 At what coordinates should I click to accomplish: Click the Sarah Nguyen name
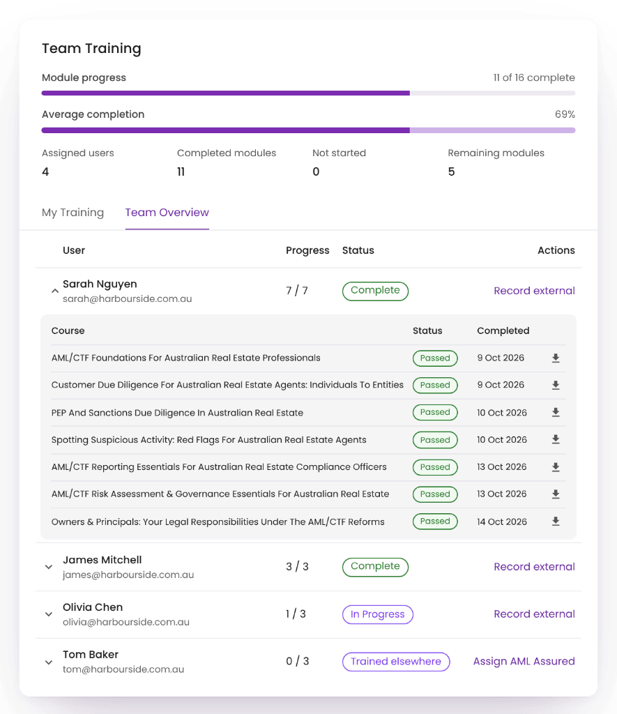tap(100, 284)
